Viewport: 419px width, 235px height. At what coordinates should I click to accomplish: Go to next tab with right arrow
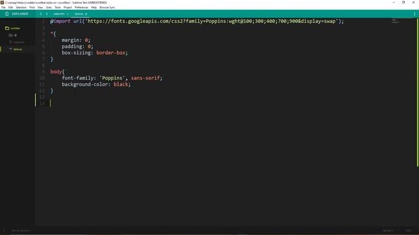tap(46, 14)
